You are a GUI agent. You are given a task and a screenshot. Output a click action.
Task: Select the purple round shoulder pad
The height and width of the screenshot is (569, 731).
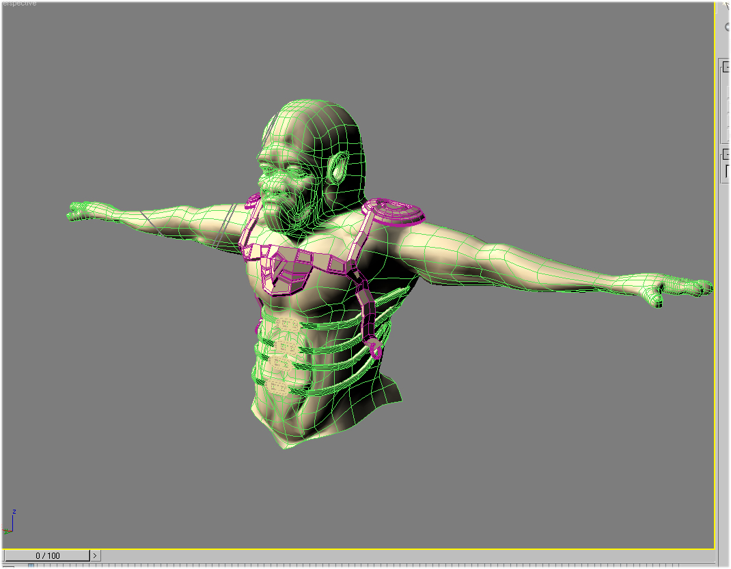pos(397,211)
